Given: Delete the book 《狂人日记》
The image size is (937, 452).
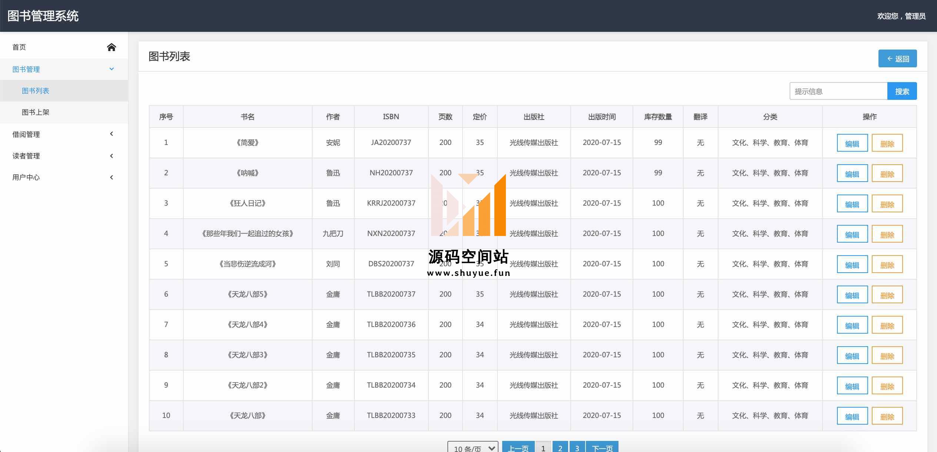Looking at the screenshot, I should (x=887, y=203).
